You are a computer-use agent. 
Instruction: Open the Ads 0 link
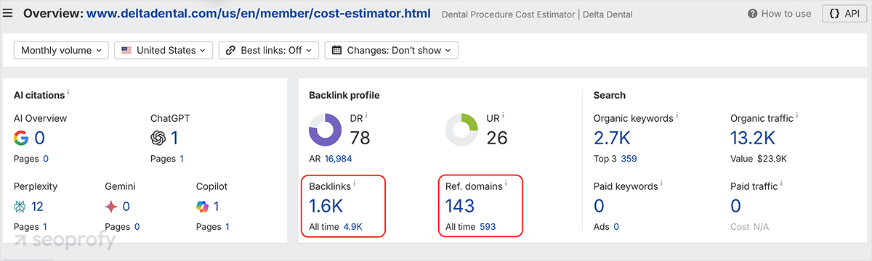[616, 227]
